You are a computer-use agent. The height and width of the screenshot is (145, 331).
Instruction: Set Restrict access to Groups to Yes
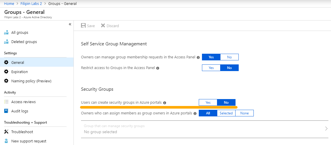[x=211, y=68]
